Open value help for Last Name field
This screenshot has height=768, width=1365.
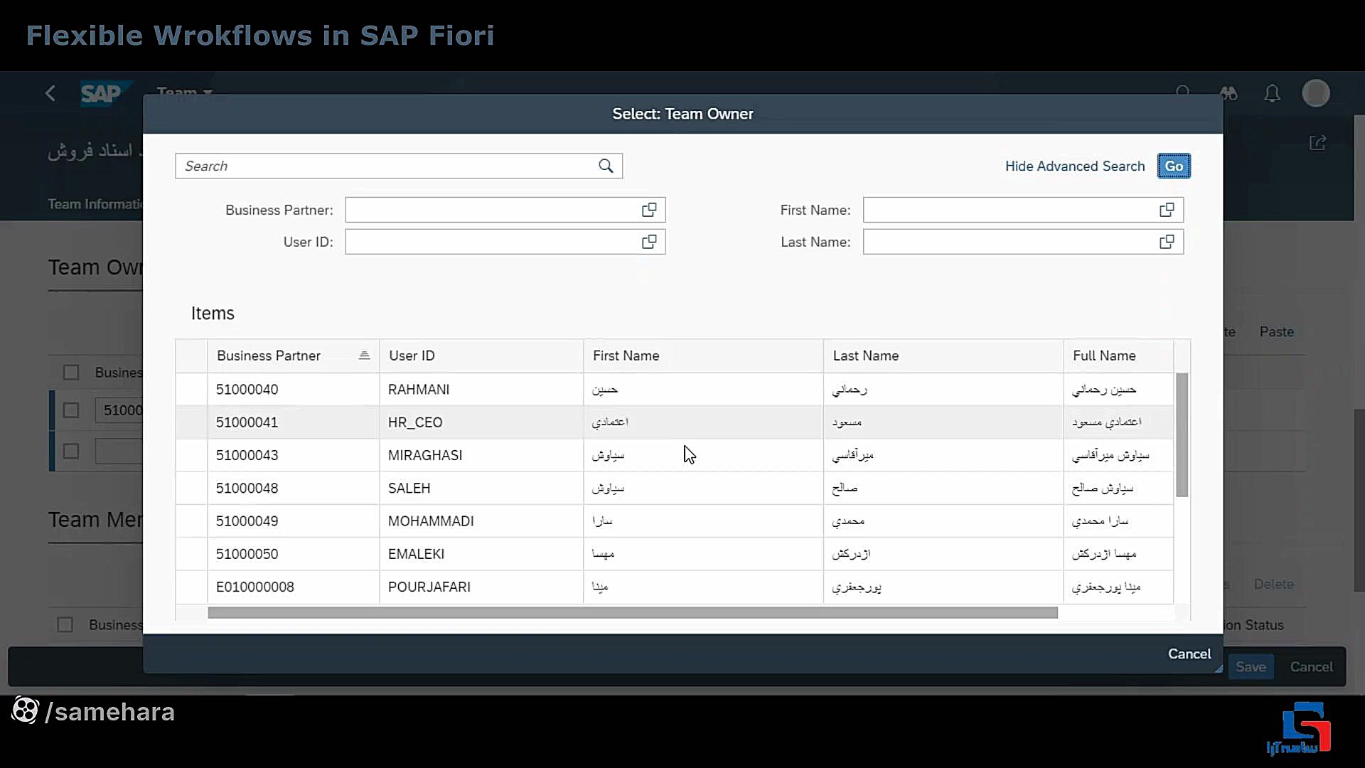[x=1167, y=242]
